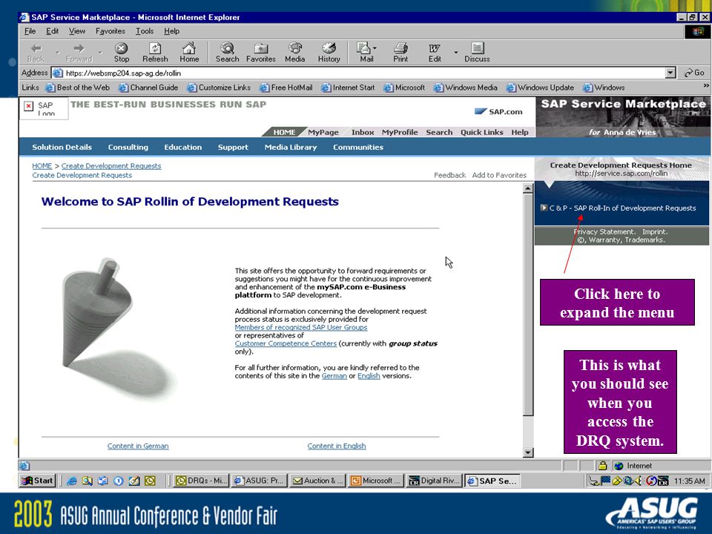Open the Best of the Web link

click(x=78, y=88)
